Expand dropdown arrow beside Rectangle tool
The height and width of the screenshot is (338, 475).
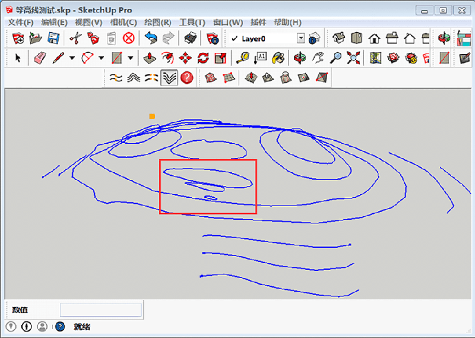pyautogui.click(x=131, y=58)
